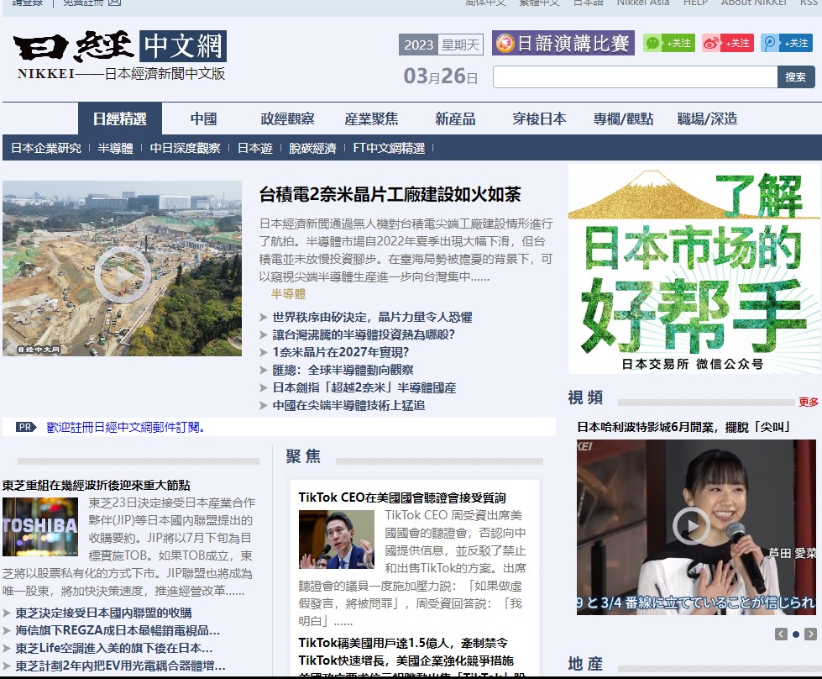Image resolution: width=822 pixels, height=679 pixels.
Task: Open the 日語演講比賽 banner
Action: 563,44
